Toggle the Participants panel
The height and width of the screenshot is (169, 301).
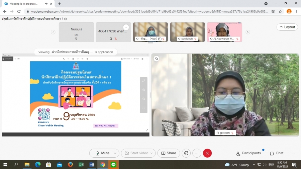248,153
